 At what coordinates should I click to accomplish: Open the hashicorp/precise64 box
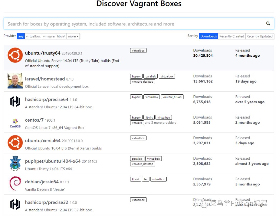[47, 99]
